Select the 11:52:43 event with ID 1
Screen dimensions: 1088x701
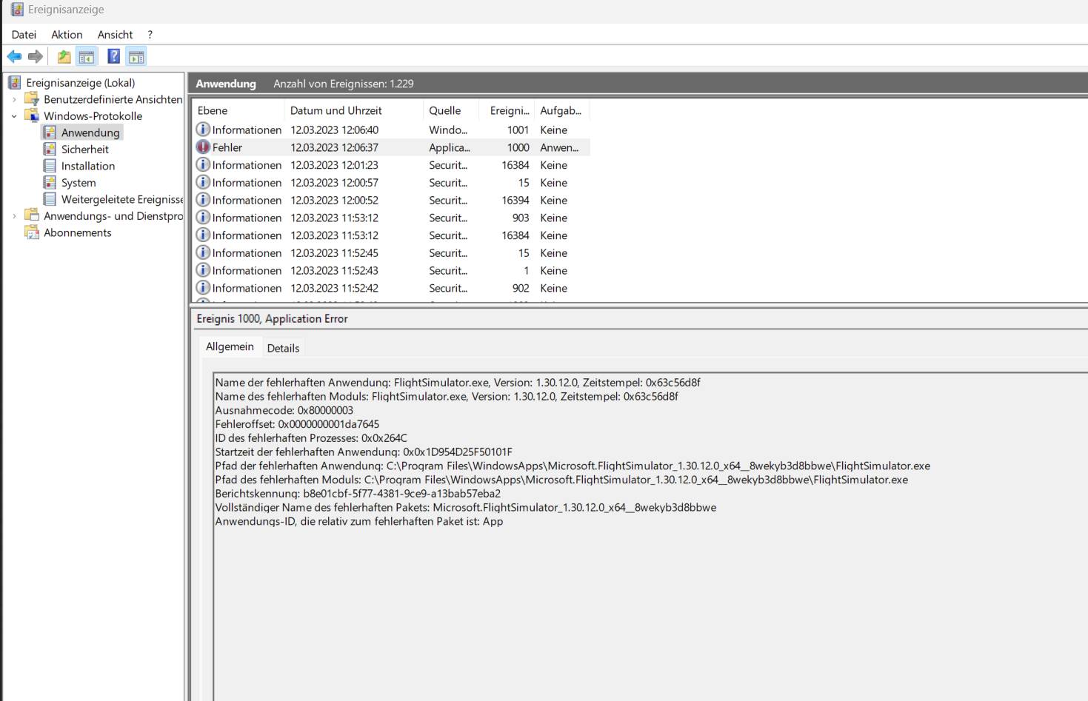click(392, 270)
